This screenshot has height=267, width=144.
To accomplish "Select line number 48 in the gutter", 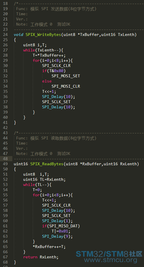I will point(5,159).
